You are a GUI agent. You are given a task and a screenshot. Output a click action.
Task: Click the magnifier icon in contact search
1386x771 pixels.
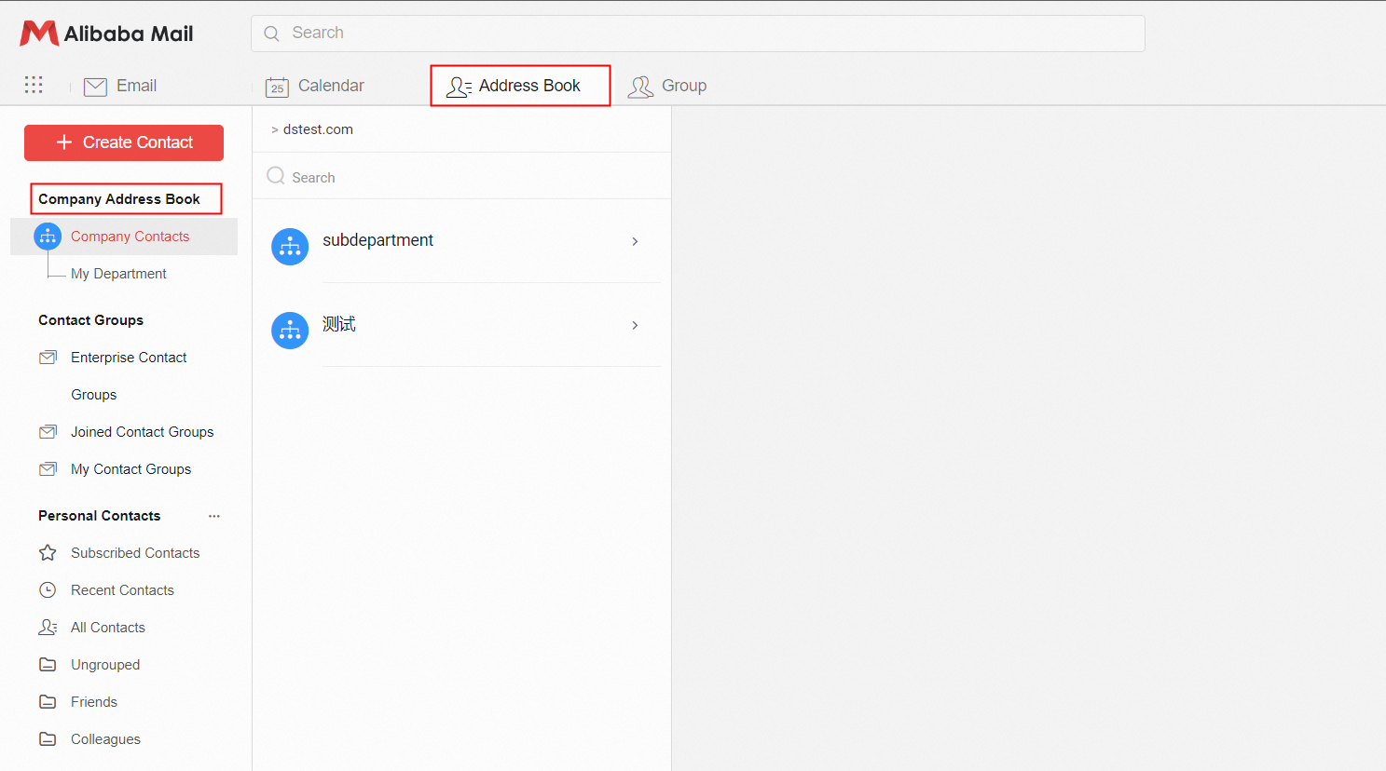pyautogui.click(x=276, y=176)
